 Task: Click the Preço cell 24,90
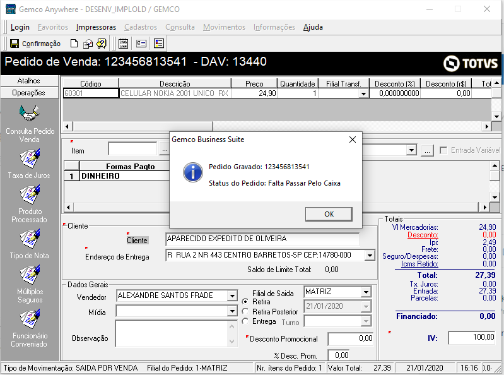click(254, 93)
